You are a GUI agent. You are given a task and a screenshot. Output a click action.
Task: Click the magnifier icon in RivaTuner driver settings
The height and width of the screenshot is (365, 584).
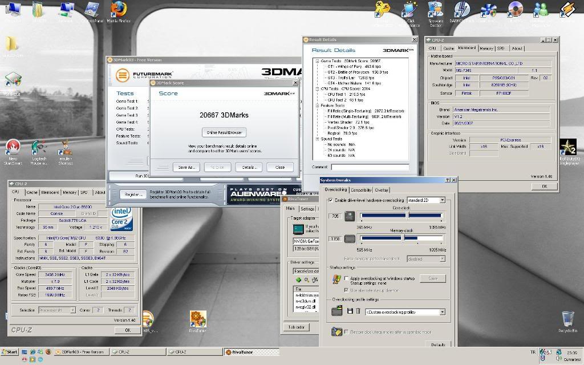coord(306,279)
